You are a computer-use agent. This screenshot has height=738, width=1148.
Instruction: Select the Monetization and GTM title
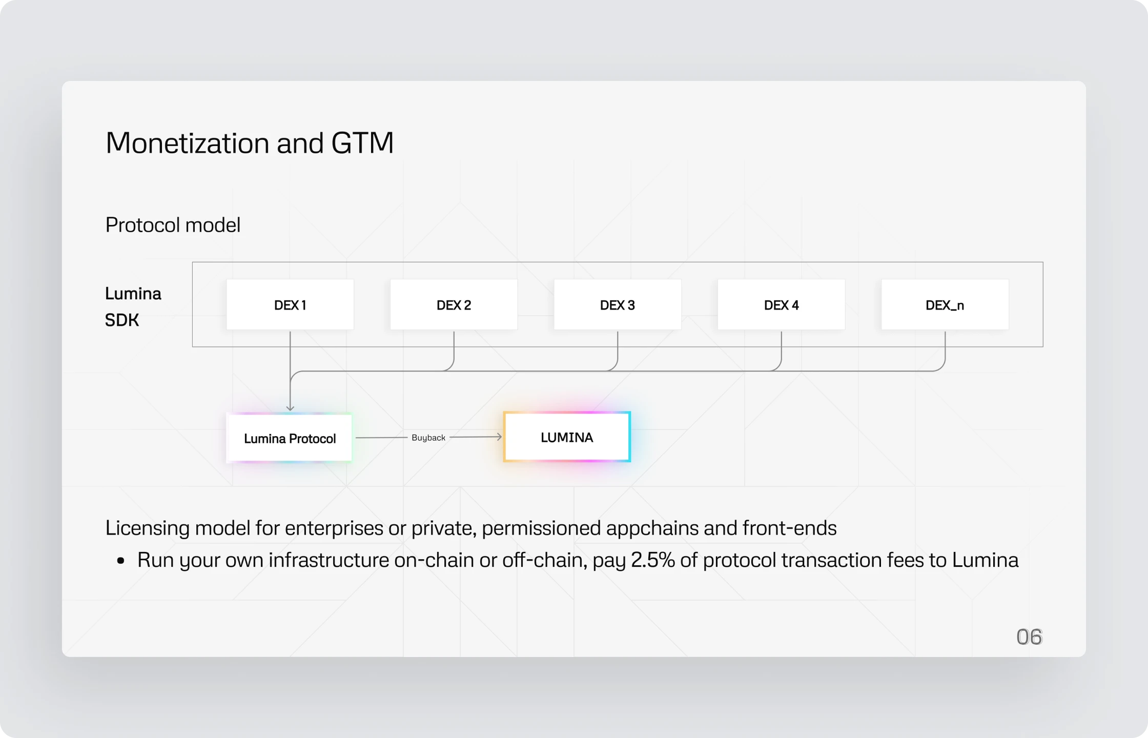point(250,142)
